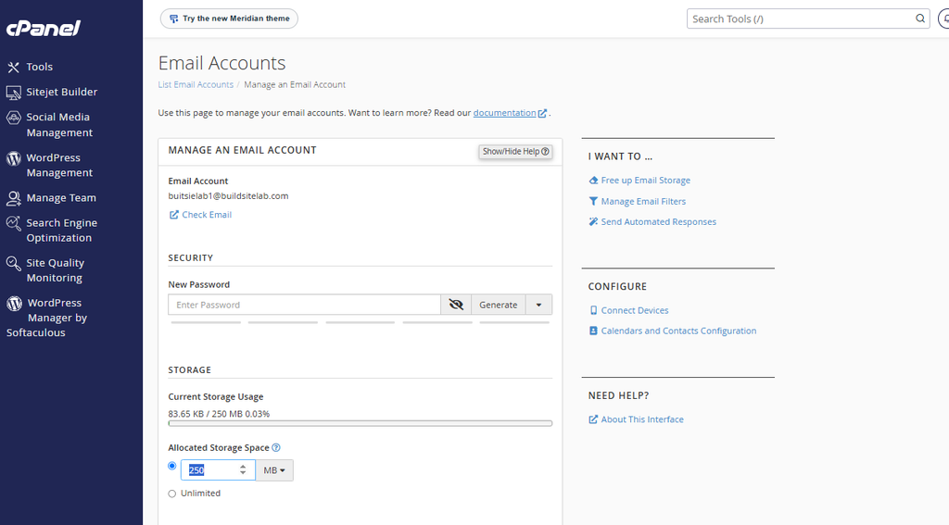Click the 83.65 KB / 250 MB 0.03% text
This screenshot has height=525, width=949.
coord(219,414)
